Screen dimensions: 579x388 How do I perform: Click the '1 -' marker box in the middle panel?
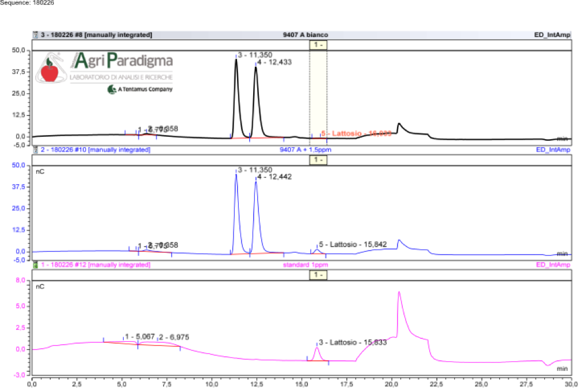[318, 160]
